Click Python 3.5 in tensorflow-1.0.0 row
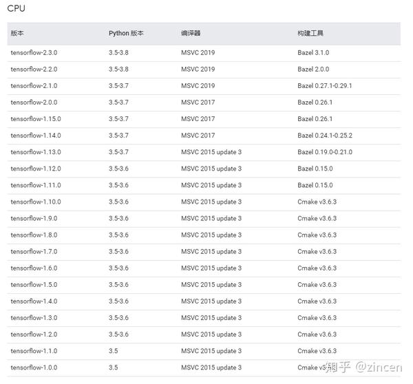This screenshot has height=384, width=413. [x=114, y=368]
